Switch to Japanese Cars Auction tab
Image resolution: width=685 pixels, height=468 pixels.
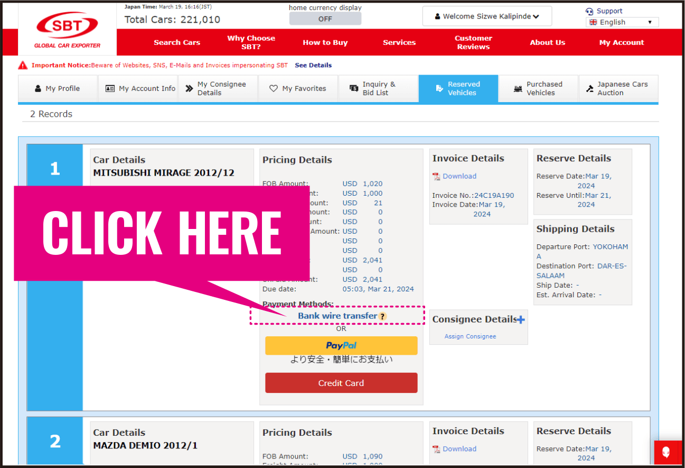click(618, 88)
